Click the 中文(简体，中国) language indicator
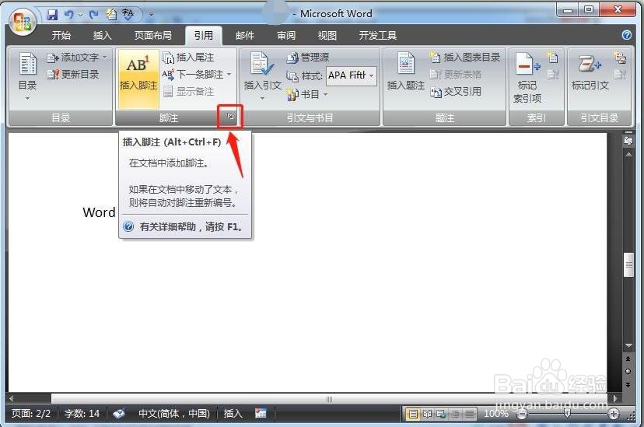This screenshot has height=427, width=644. pos(174,414)
